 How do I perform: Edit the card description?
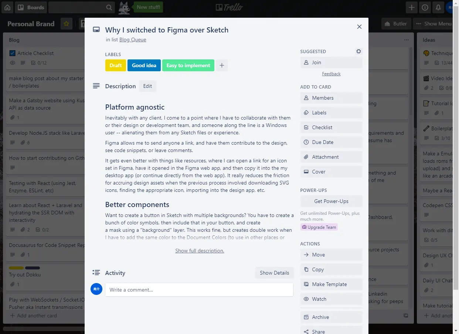147,86
